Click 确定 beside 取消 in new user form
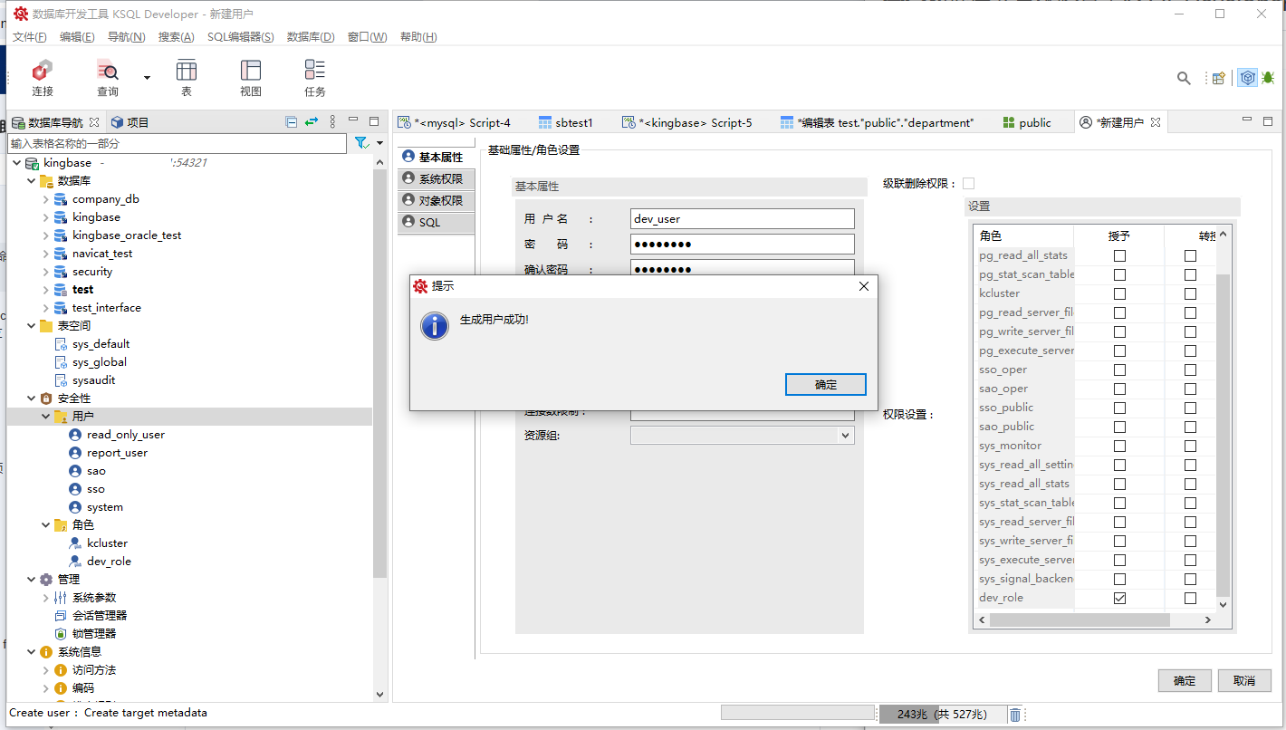Screen dimensions: 1286x730 1185,681
